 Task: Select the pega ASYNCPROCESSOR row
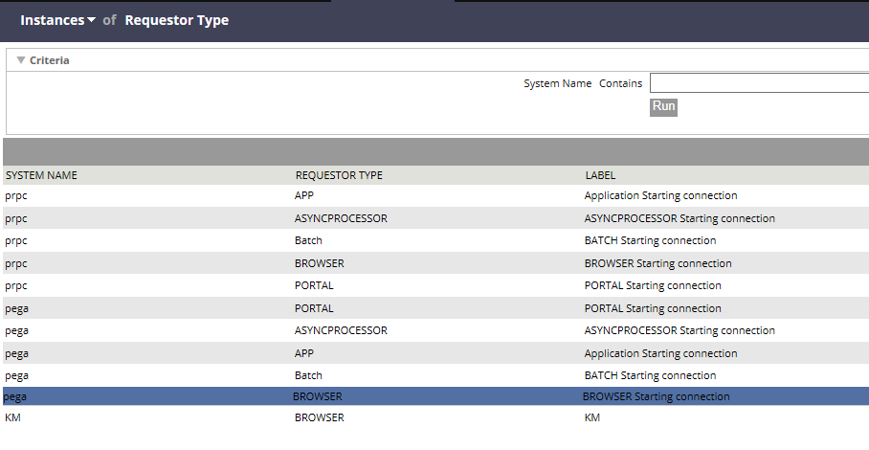(x=435, y=330)
